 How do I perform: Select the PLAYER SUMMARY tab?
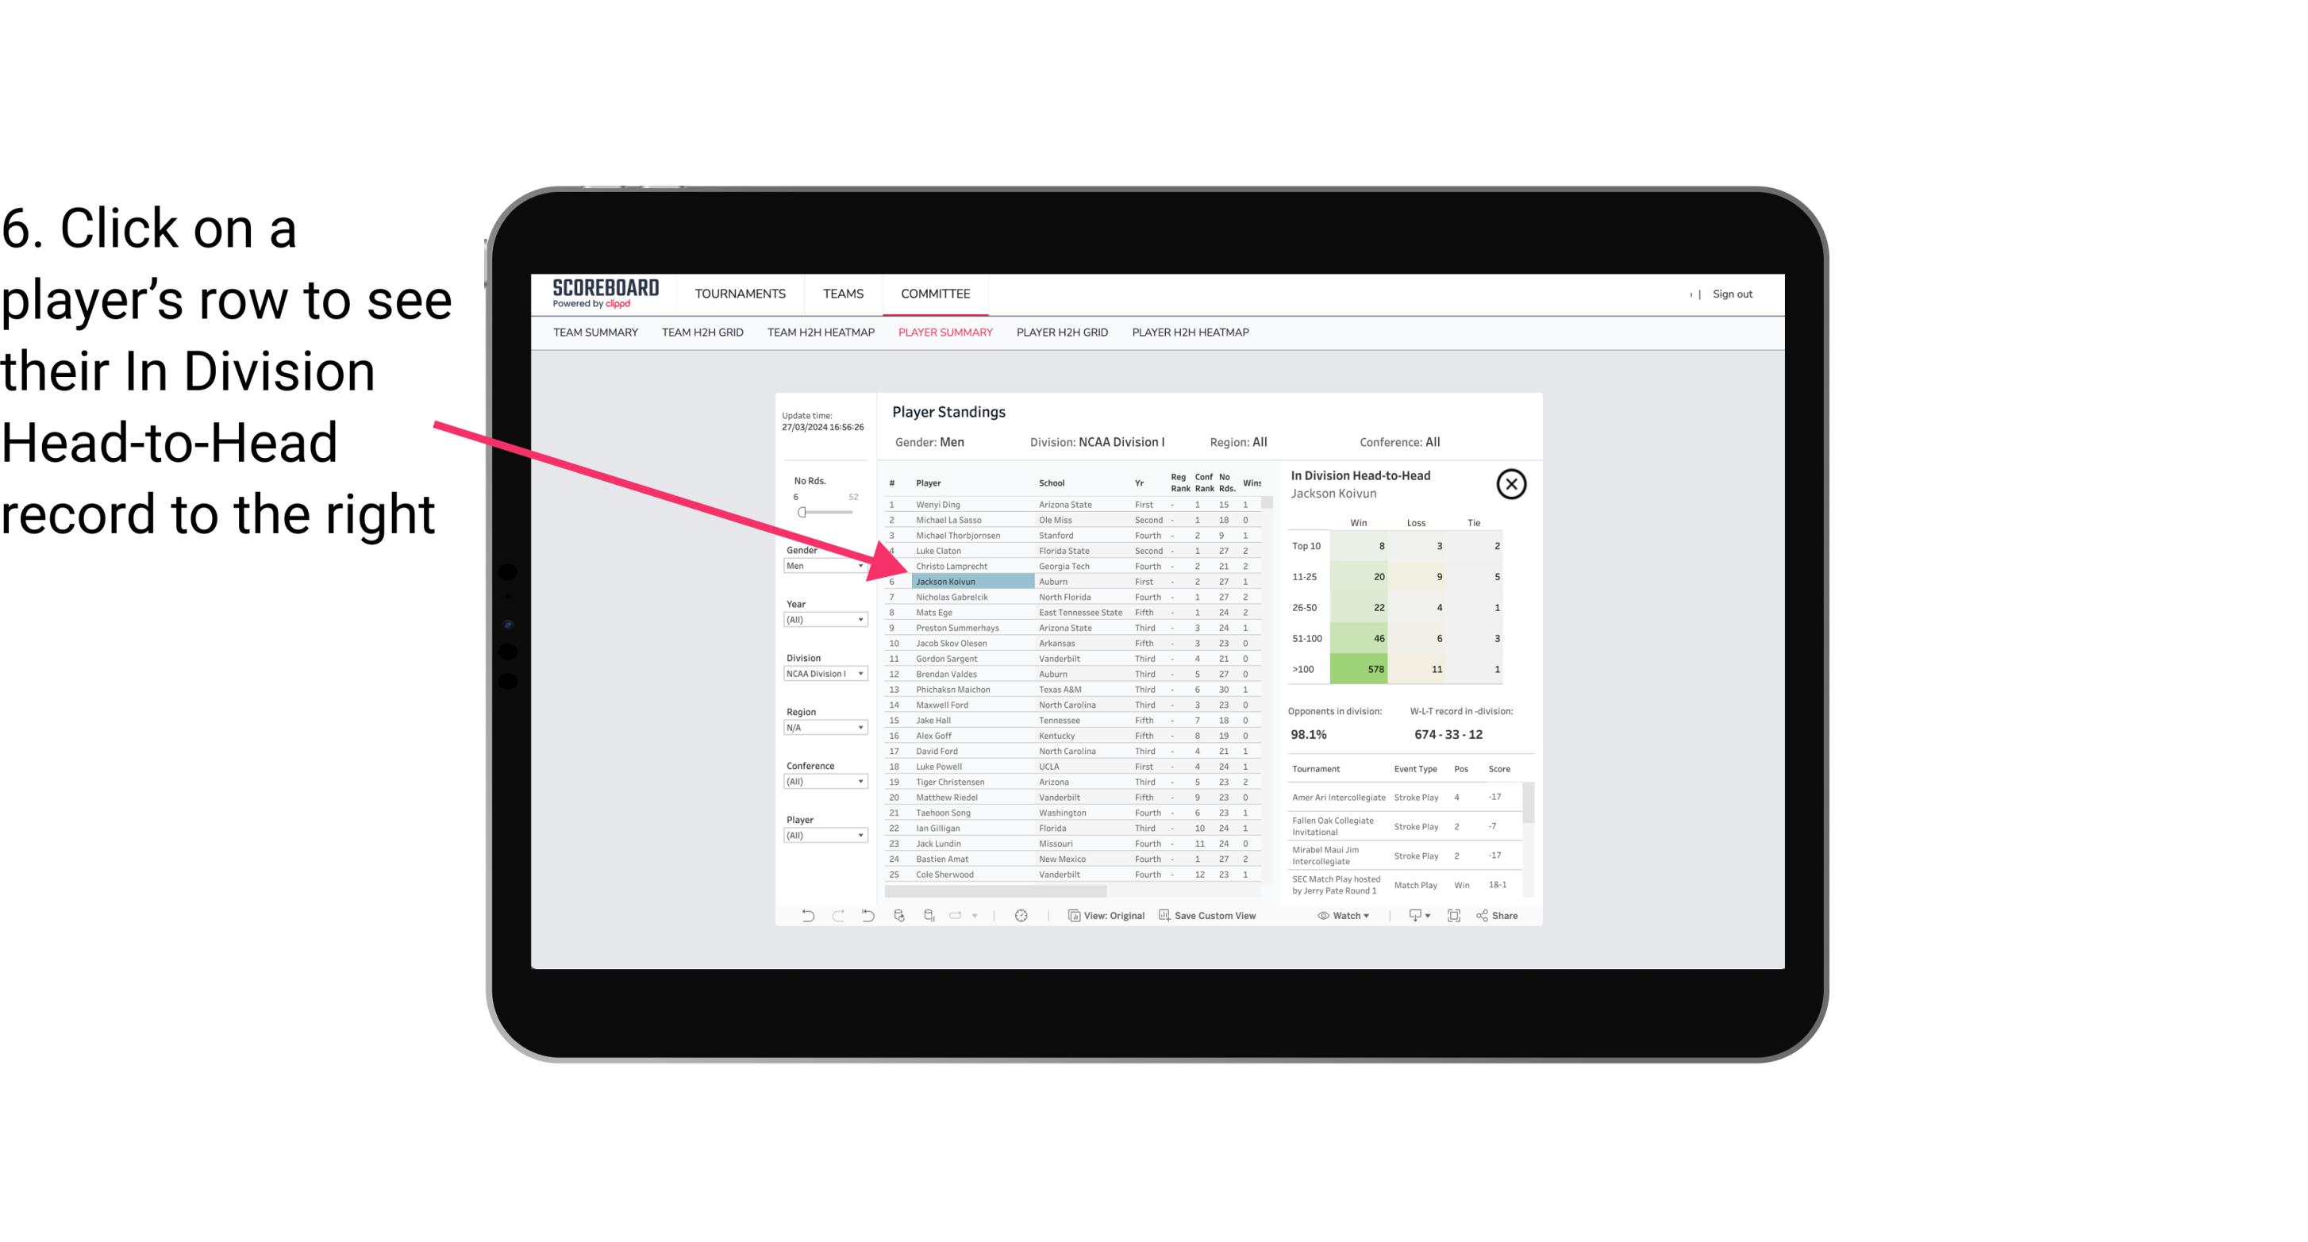click(942, 333)
